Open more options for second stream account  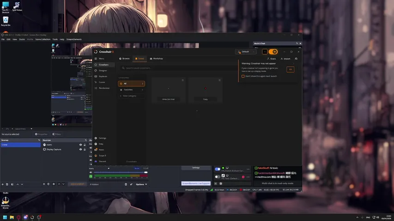pyautogui.click(x=248, y=177)
